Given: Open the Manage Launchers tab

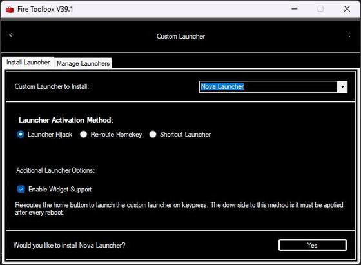Looking at the screenshot, I should (x=83, y=63).
